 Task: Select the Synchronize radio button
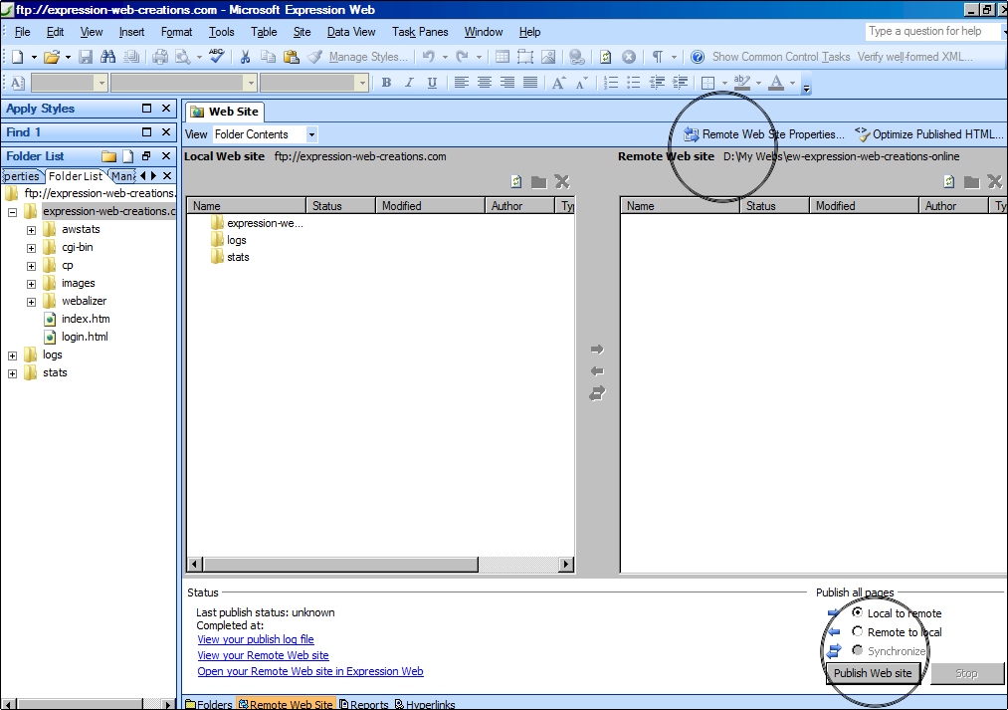point(858,650)
